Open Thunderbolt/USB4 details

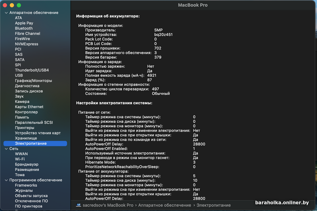click(32, 70)
